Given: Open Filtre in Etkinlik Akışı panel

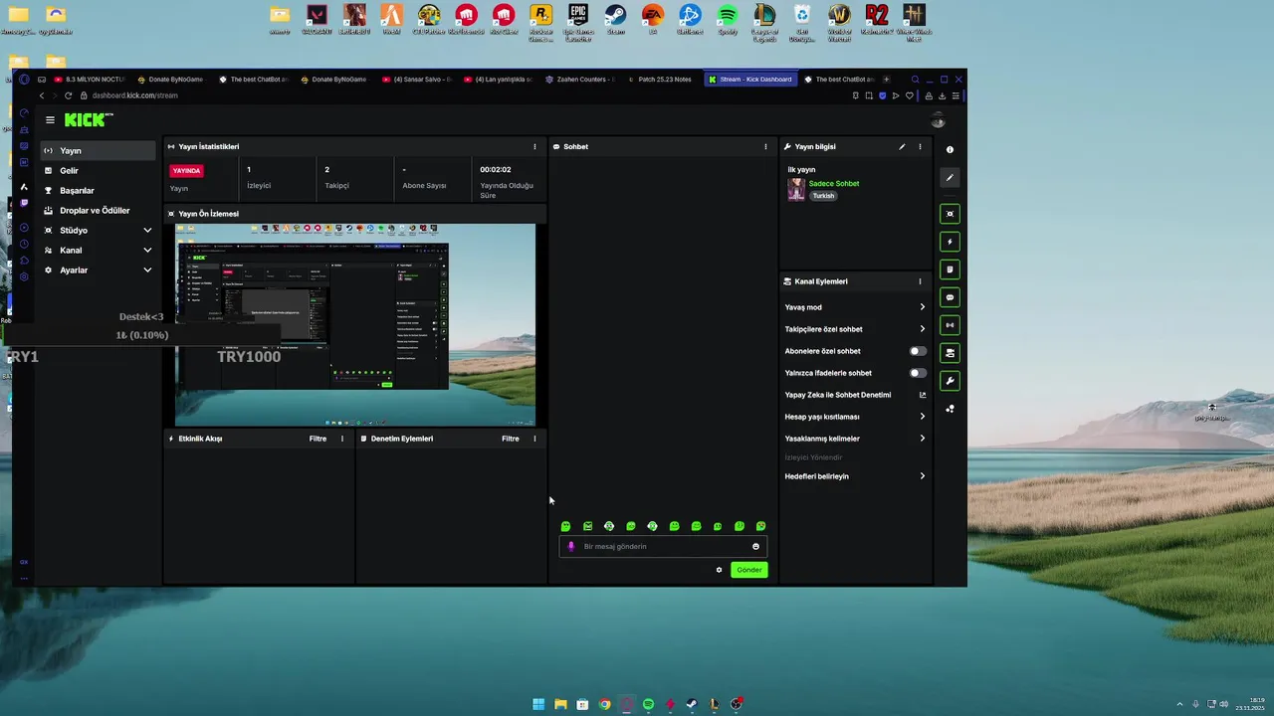Looking at the screenshot, I should [318, 439].
